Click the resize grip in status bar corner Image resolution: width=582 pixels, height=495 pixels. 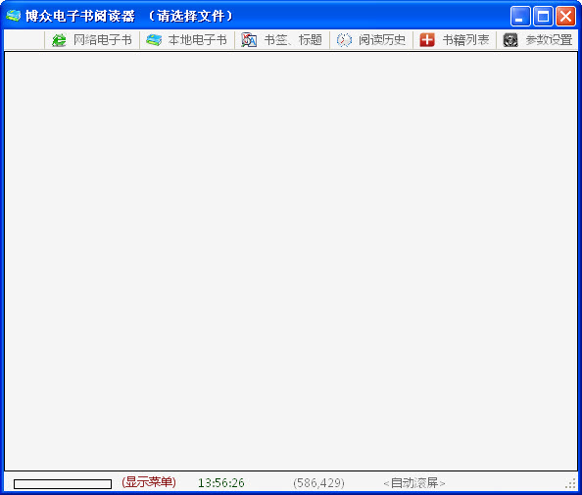click(x=570, y=483)
